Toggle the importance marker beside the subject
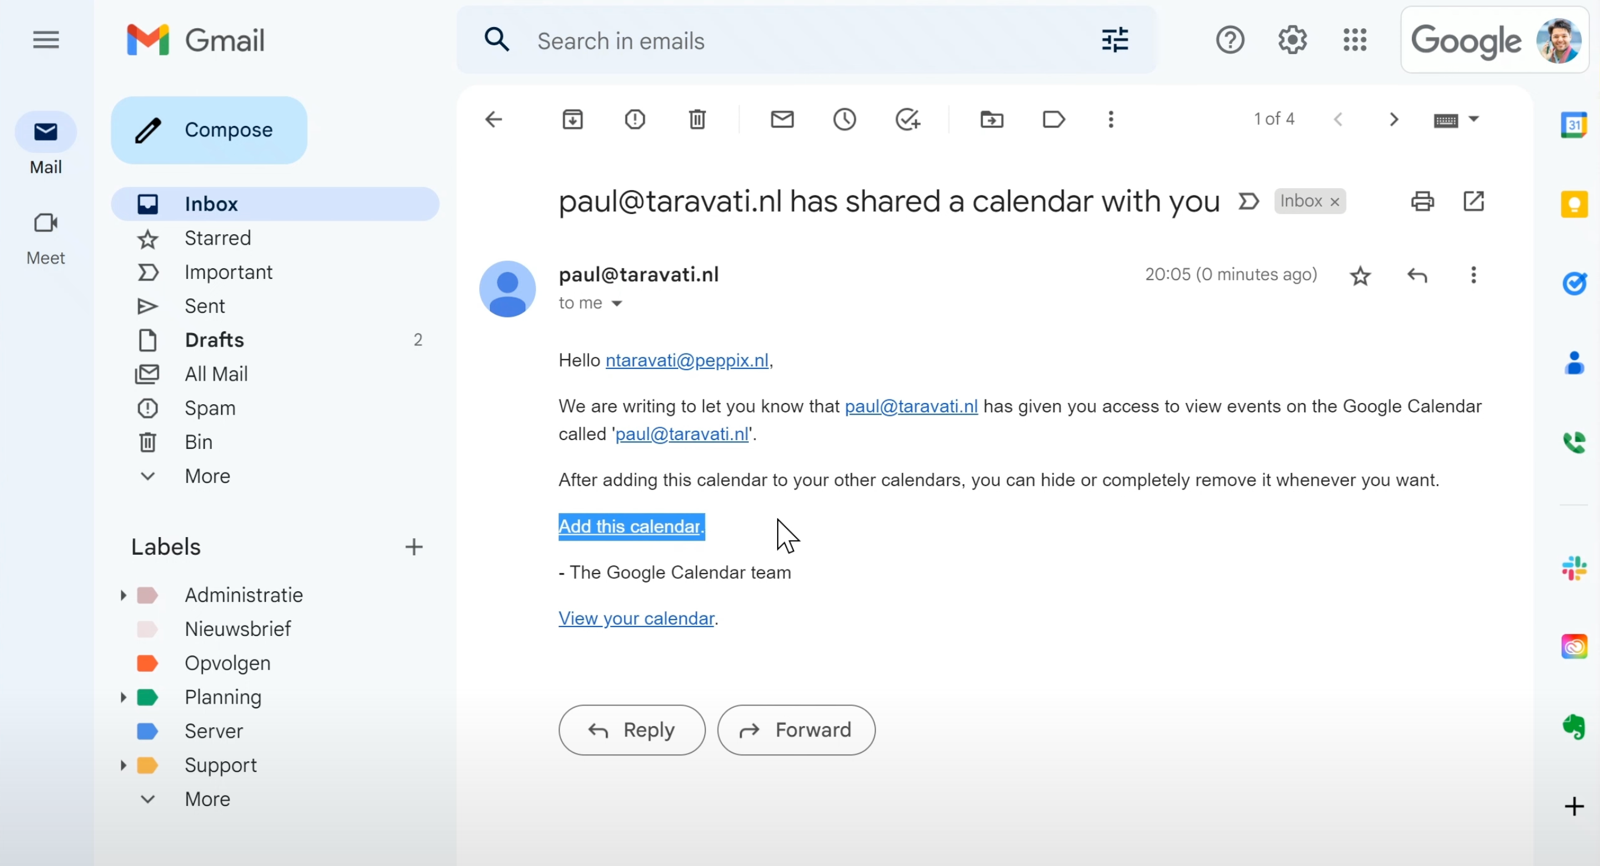1600x866 pixels. pos(1248,201)
